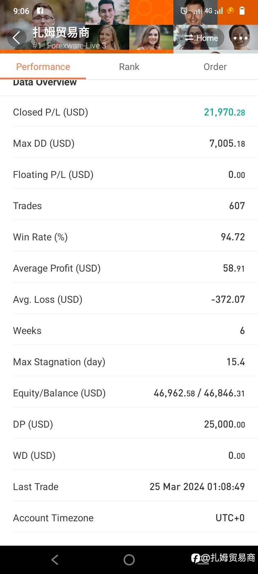The height and width of the screenshot is (574, 258).
Task: Switch to the Order tab
Action: tap(215, 67)
